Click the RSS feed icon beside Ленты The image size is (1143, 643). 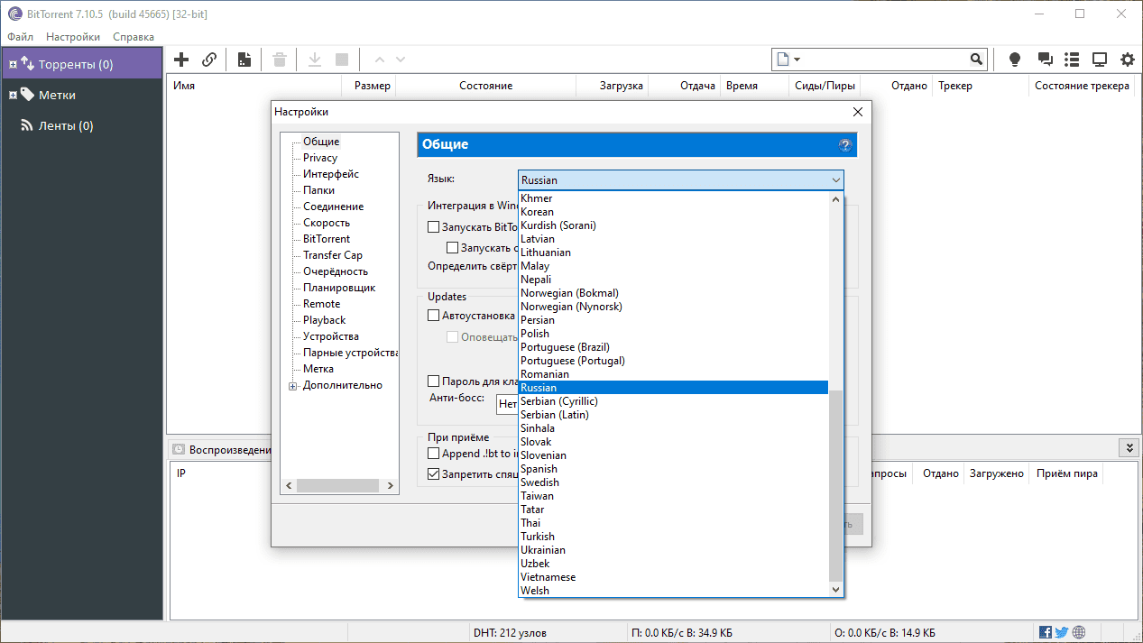pos(27,125)
